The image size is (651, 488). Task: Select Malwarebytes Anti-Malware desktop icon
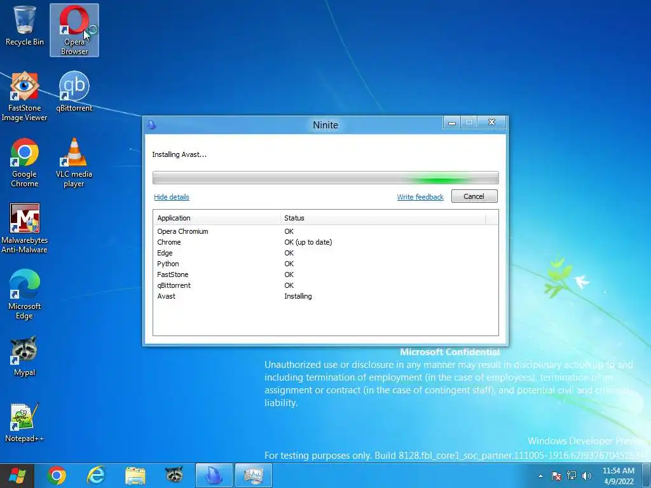25,229
